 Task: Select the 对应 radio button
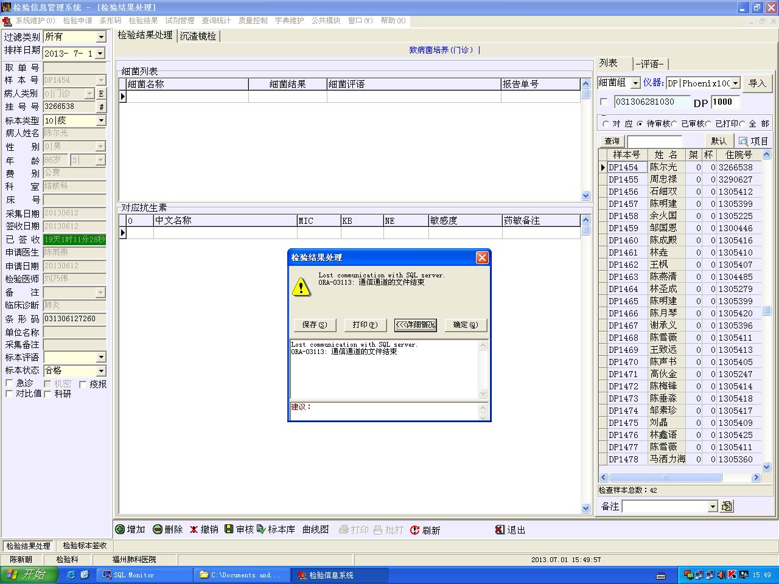tap(606, 124)
